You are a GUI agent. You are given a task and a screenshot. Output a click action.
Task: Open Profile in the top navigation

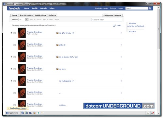point(35,8)
